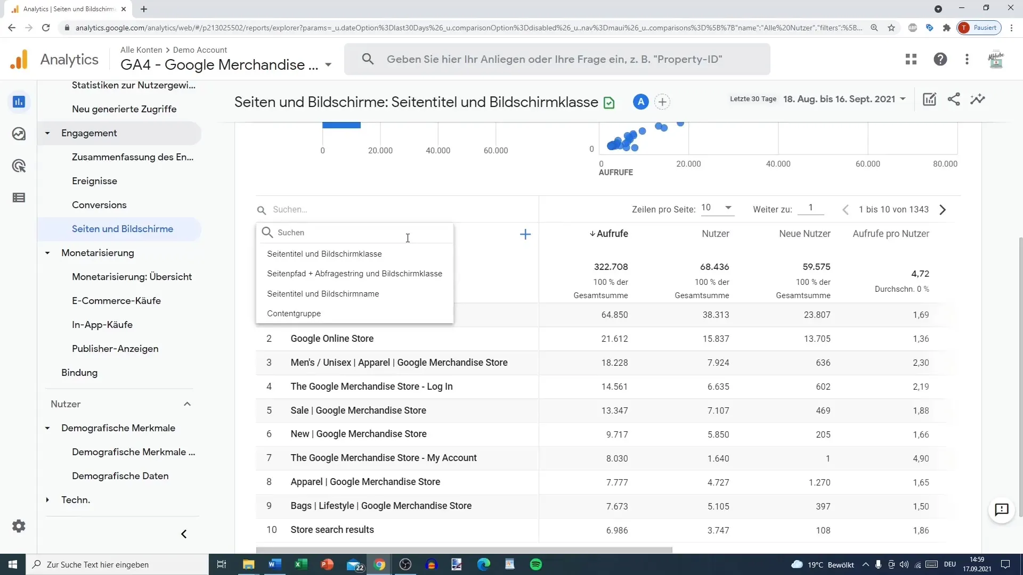Click the main Analytics search bar
Screen dimensions: 1023x575
point(557,59)
